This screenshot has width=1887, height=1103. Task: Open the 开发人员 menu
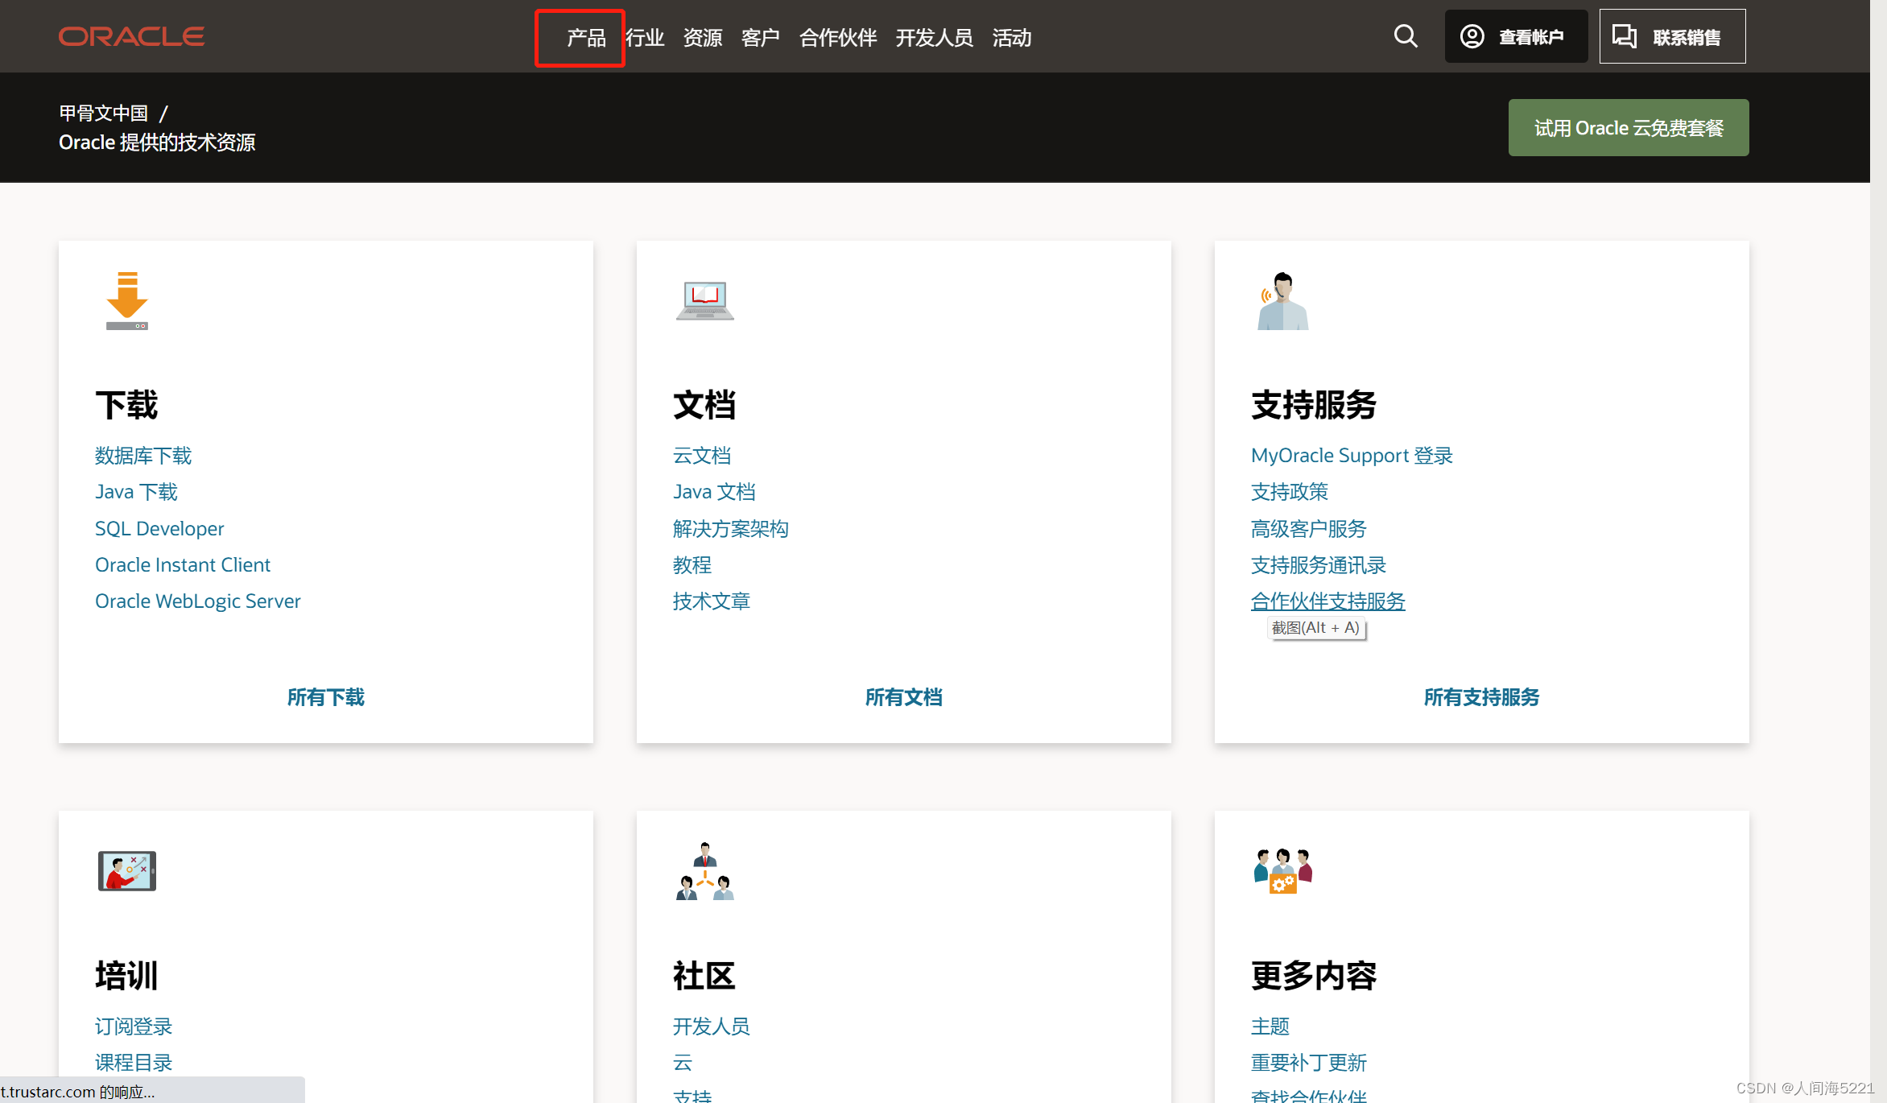pos(935,38)
